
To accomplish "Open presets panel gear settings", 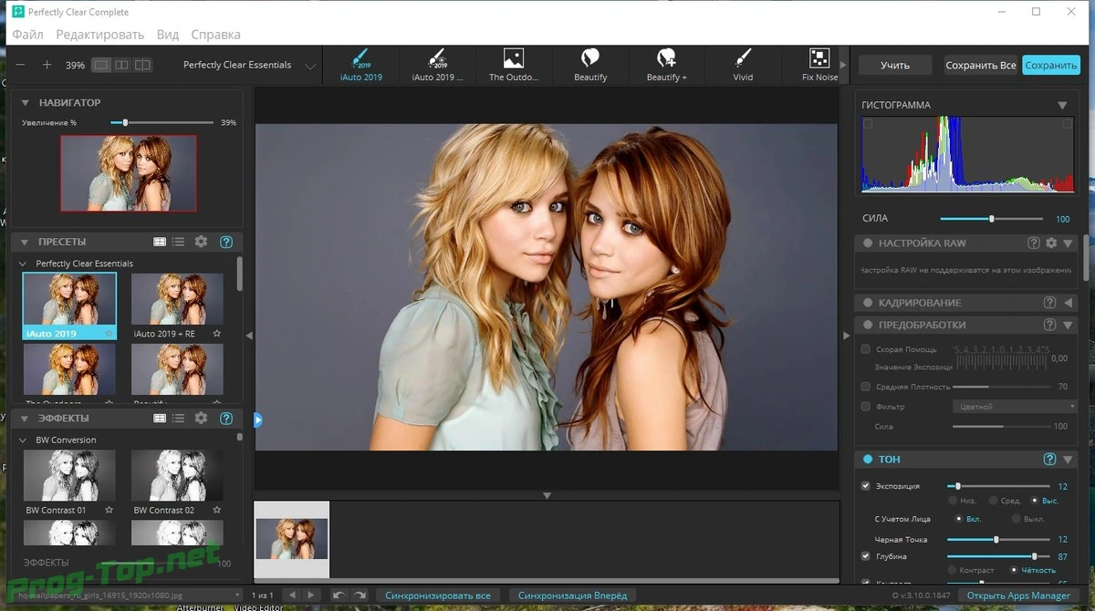I will tap(202, 242).
